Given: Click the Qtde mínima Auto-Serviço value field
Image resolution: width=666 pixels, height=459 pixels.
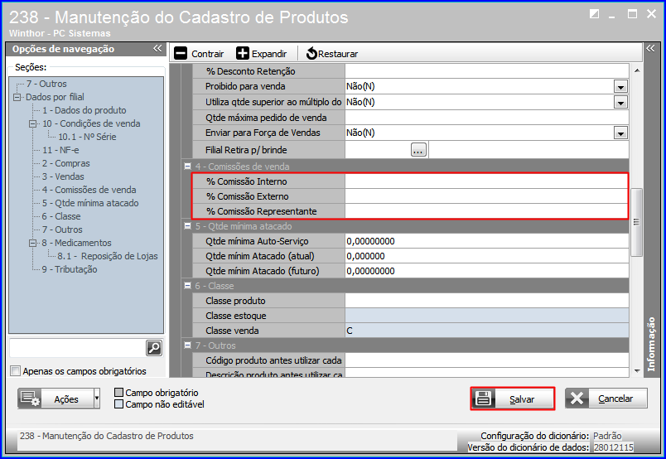Looking at the screenshot, I should (487, 241).
